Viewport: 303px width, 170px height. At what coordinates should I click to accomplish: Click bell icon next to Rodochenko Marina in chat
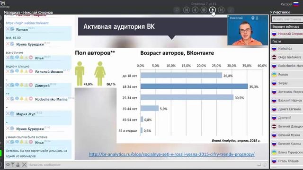[22, 99]
